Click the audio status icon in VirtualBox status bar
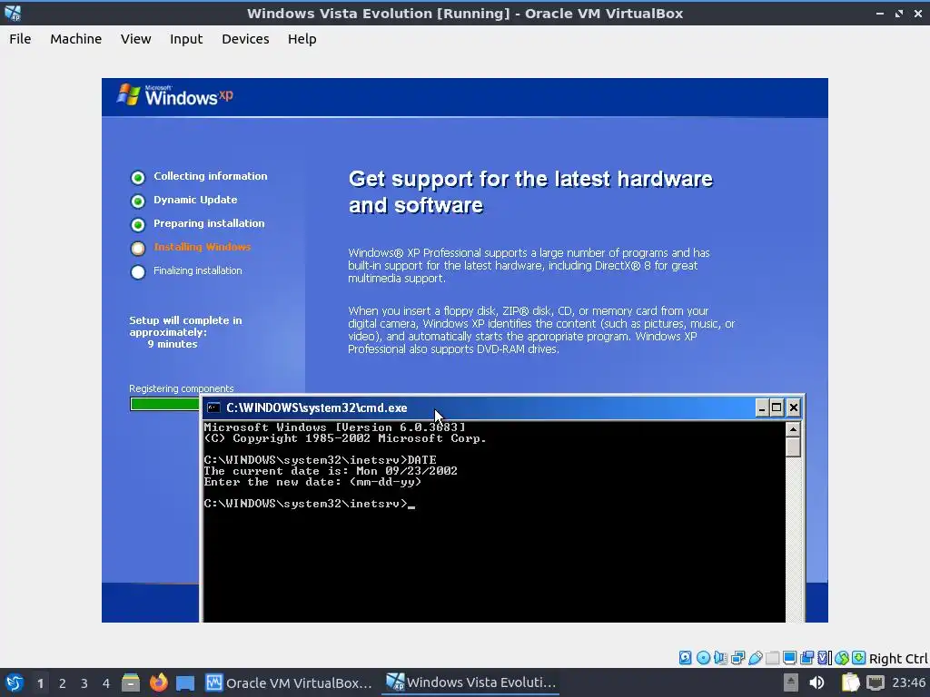This screenshot has height=697, width=930. coord(720,658)
